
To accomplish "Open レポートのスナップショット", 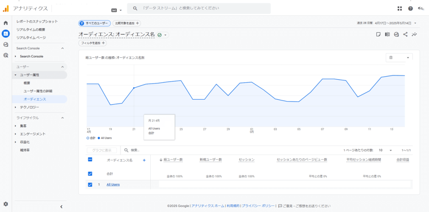I will [37, 21].
